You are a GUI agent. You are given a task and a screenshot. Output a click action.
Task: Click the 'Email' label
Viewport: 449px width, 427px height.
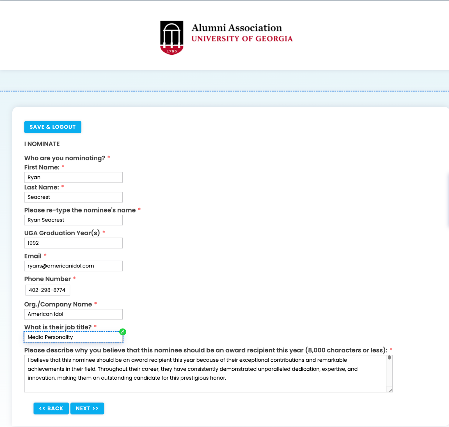pos(33,256)
